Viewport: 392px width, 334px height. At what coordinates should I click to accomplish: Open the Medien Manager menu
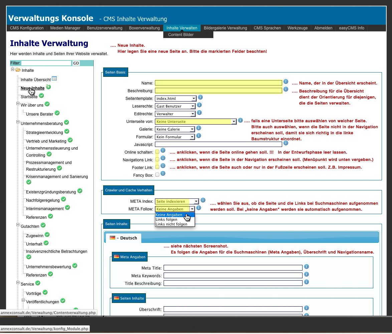(65, 28)
